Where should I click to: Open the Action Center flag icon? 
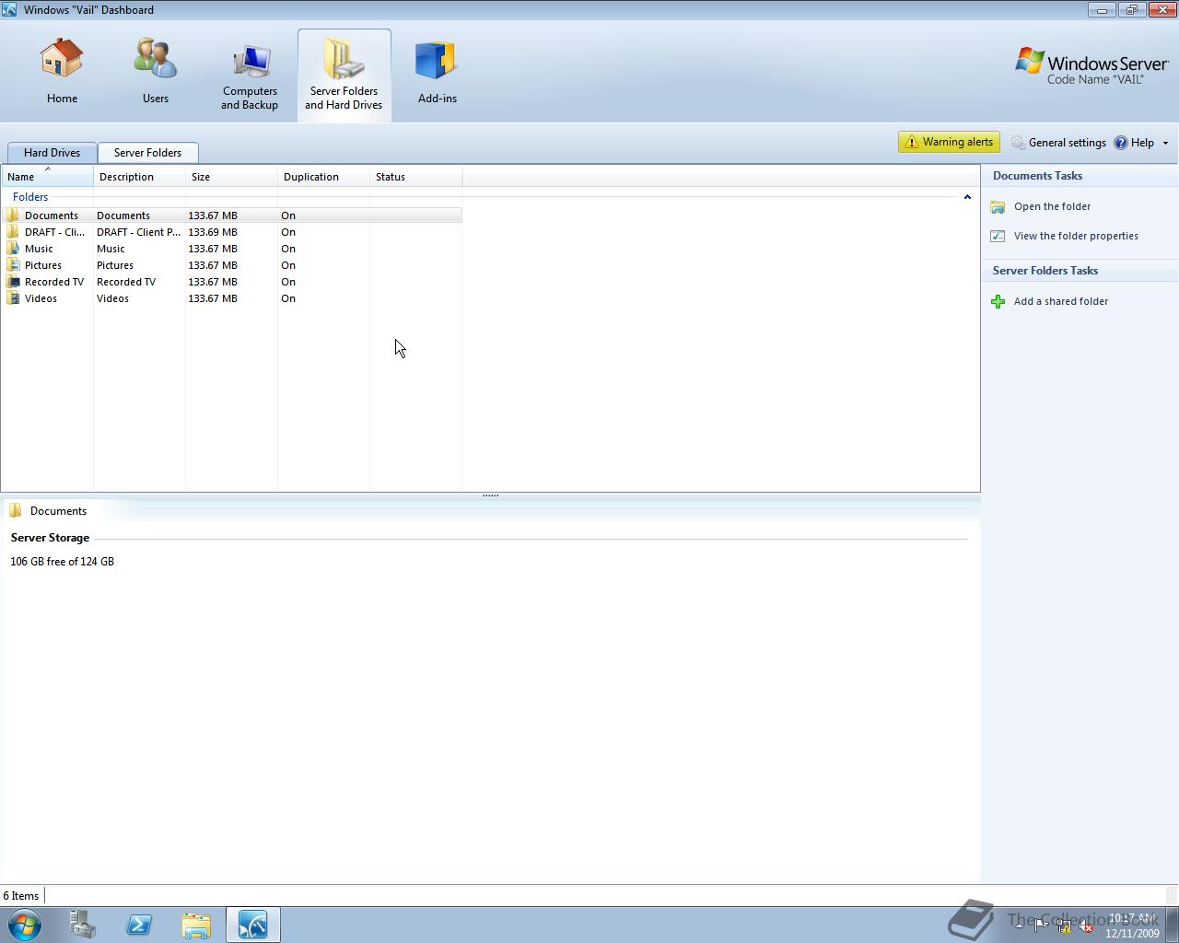(x=1041, y=926)
